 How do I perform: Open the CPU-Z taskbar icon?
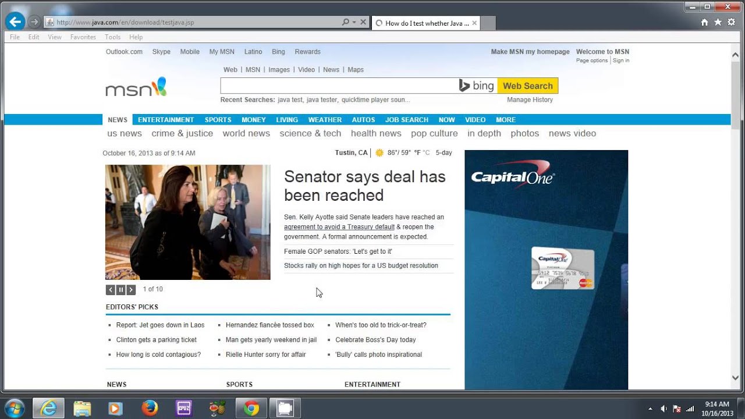183,409
